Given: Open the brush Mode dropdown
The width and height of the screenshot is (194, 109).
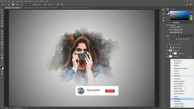Looking at the screenshot, I should 26,5.
